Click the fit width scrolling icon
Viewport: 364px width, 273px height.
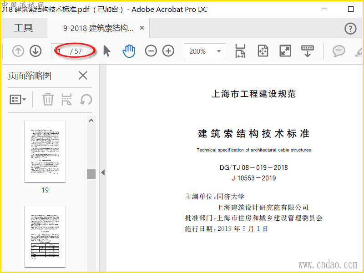coord(240,51)
